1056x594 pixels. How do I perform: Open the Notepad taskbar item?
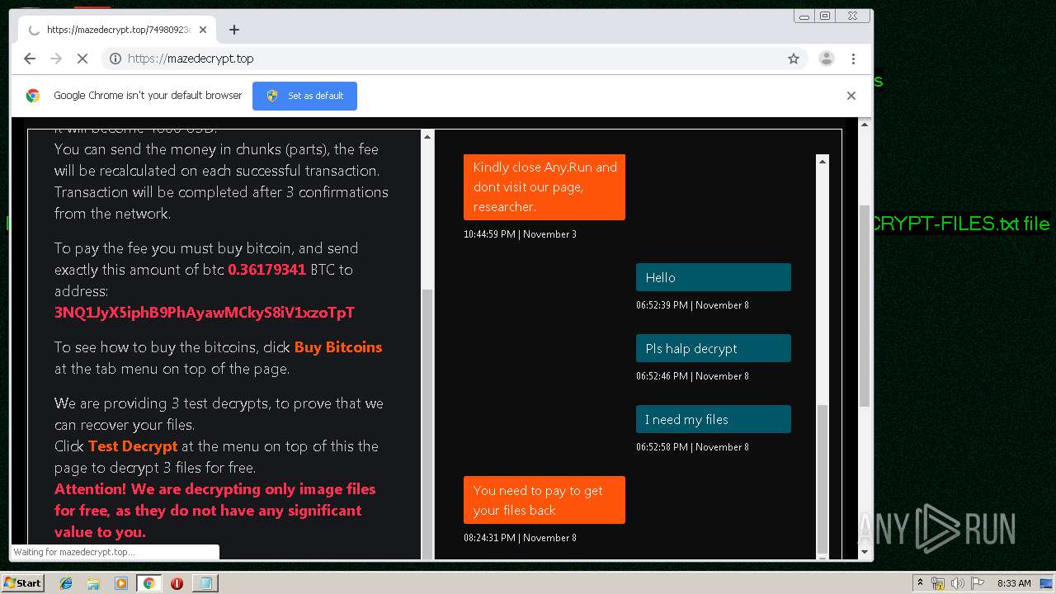pos(204,583)
